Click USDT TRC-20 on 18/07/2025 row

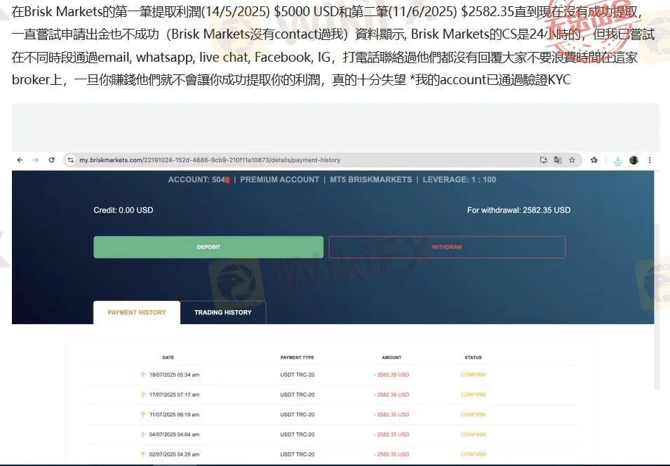(297, 375)
